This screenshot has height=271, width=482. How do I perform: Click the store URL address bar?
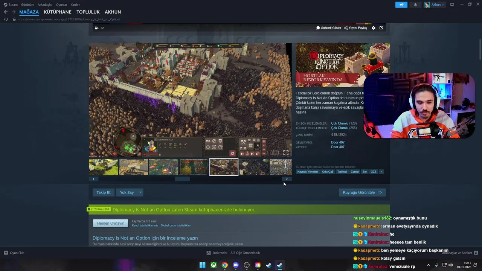coord(69,19)
